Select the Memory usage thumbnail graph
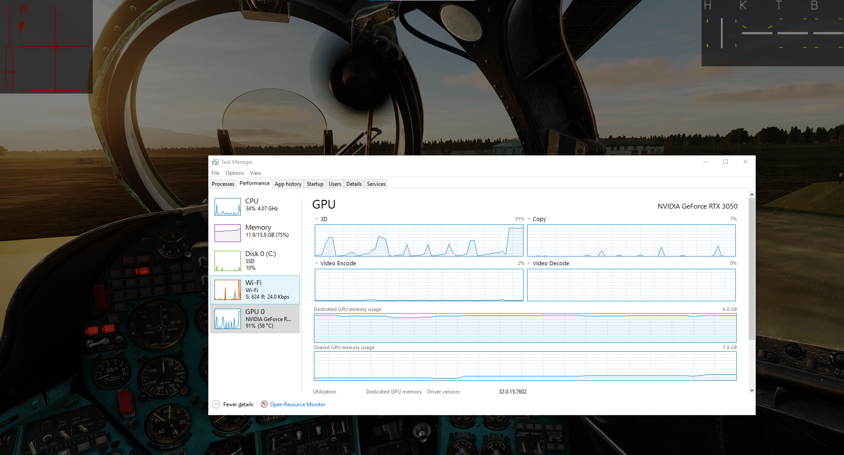Image resolution: width=844 pixels, height=455 pixels. [228, 233]
